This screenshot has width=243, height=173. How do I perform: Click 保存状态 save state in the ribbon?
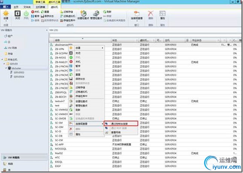[47, 16]
